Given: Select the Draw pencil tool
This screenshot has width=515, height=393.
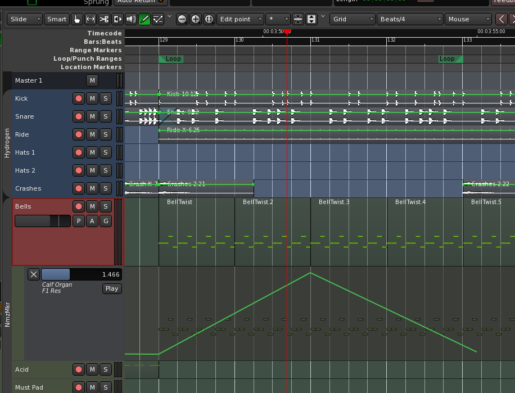Looking at the screenshot, I should click(x=144, y=19).
